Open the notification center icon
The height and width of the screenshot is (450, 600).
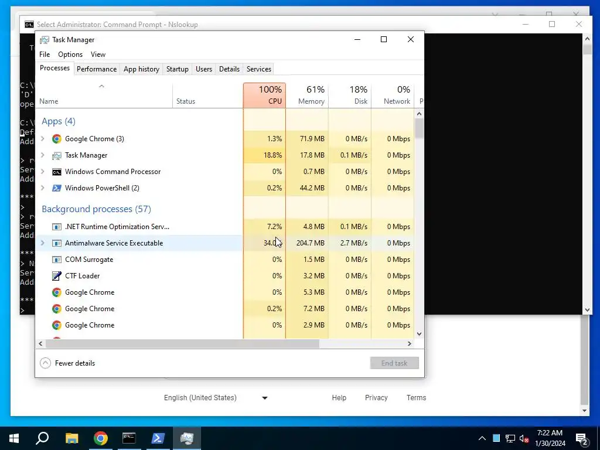click(x=582, y=439)
